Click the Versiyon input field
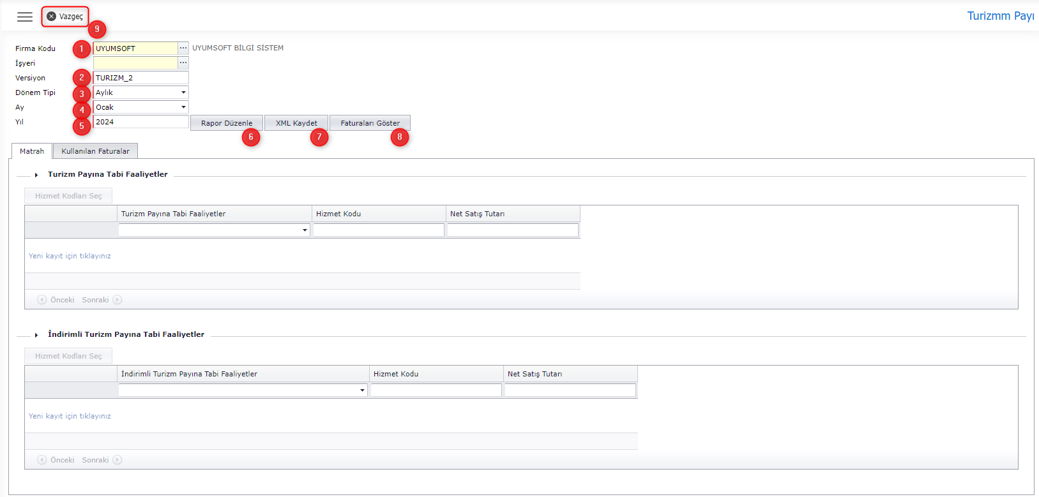The image size is (1039, 497). coord(140,78)
